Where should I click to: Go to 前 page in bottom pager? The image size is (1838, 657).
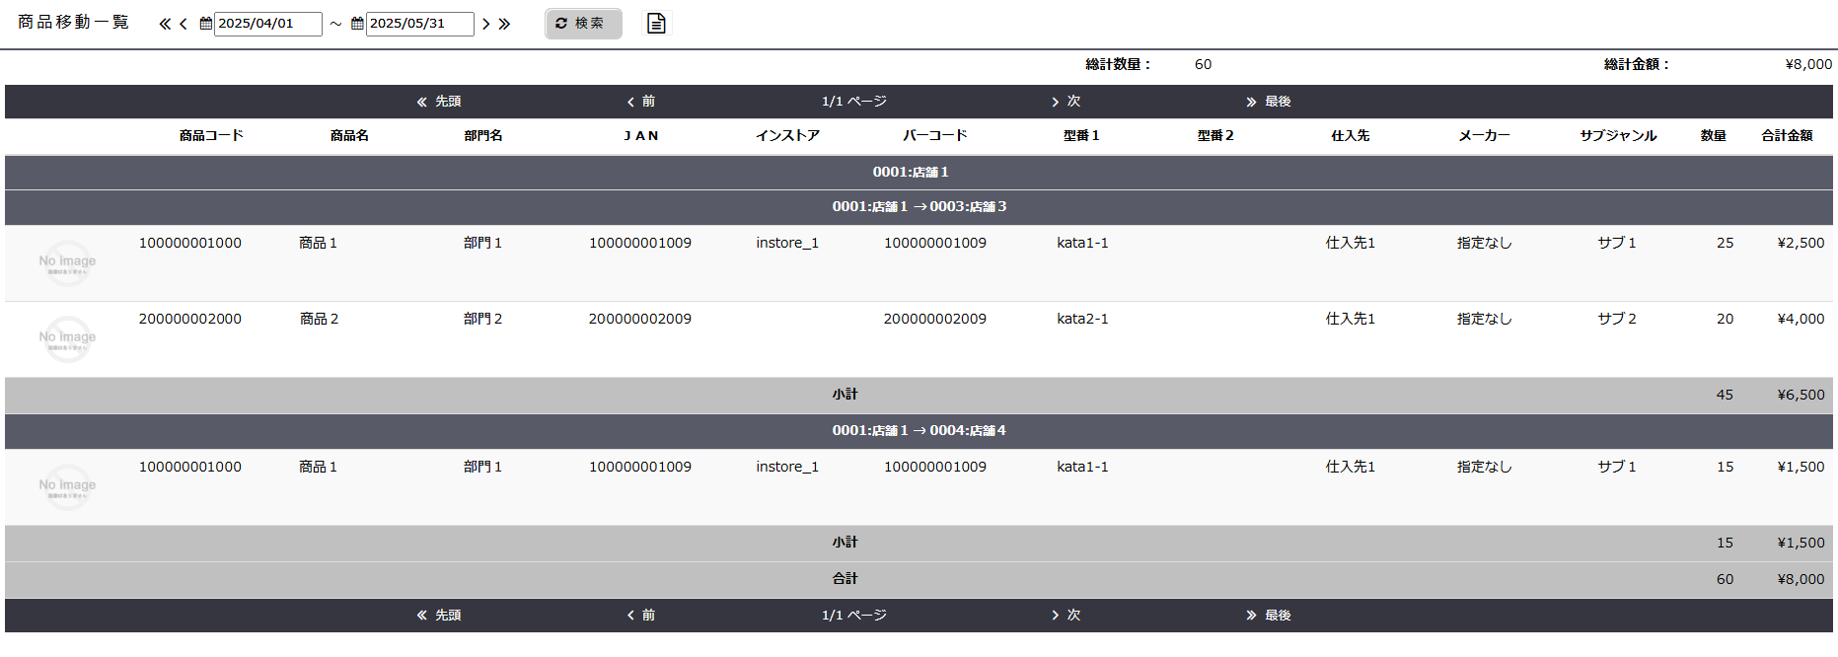pyautogui.click(x=641, y=616)
